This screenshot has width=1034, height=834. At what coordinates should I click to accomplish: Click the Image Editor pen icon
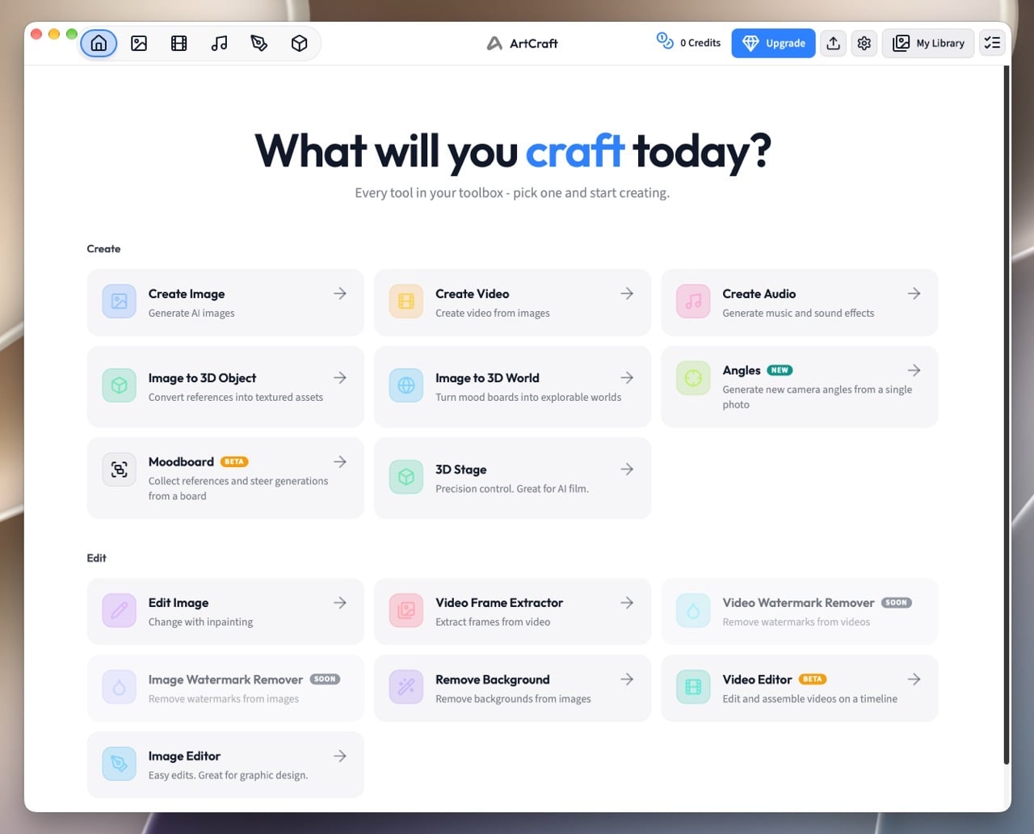pos(120,764)
